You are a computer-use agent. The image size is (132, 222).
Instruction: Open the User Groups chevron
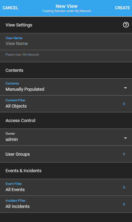pos(124,154)
